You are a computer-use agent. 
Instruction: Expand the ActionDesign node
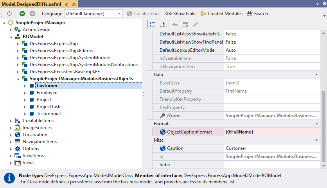tap(11, 30)
